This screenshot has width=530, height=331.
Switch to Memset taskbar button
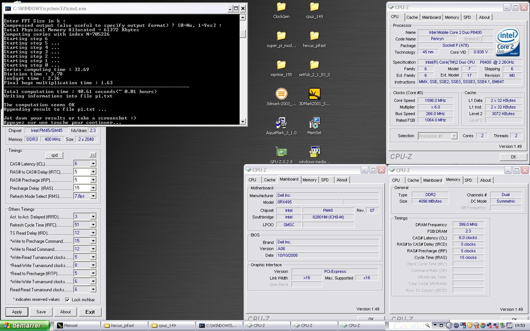(x=77, y=325)
